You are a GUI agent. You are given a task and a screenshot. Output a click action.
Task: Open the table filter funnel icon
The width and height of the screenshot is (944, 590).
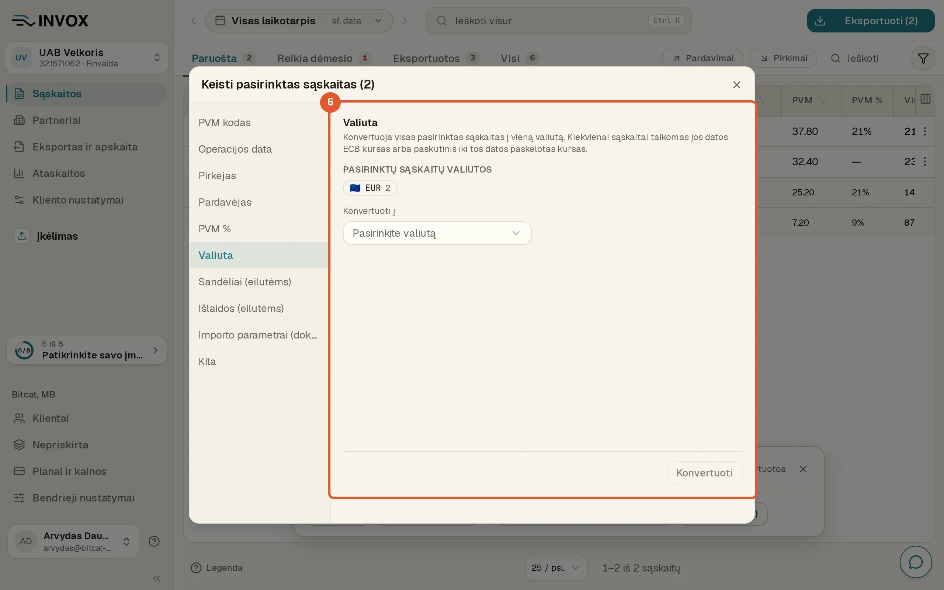click(x=923, y=59)
